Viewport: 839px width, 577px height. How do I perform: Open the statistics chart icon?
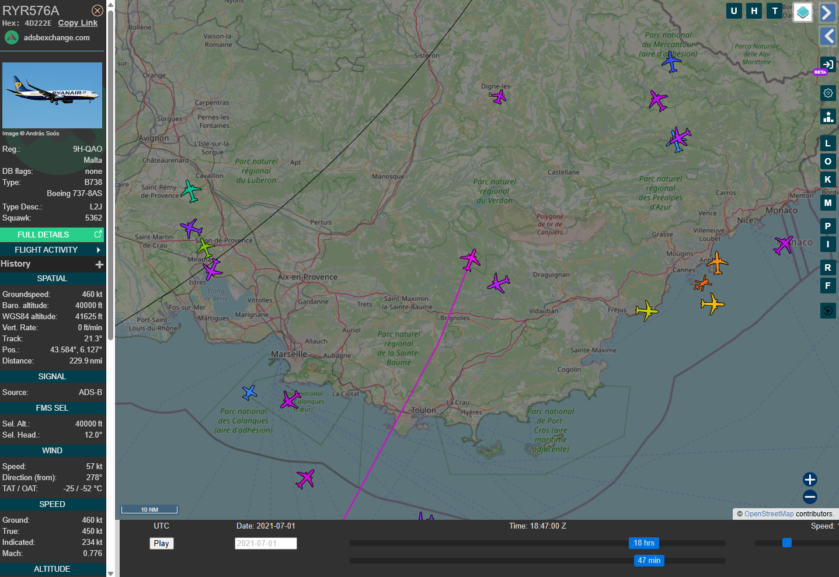click(828, 116)
